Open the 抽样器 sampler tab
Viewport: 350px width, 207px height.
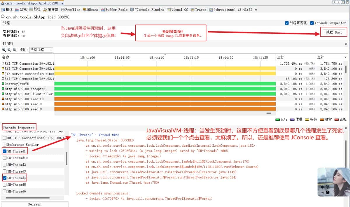(x=51, y=10)
